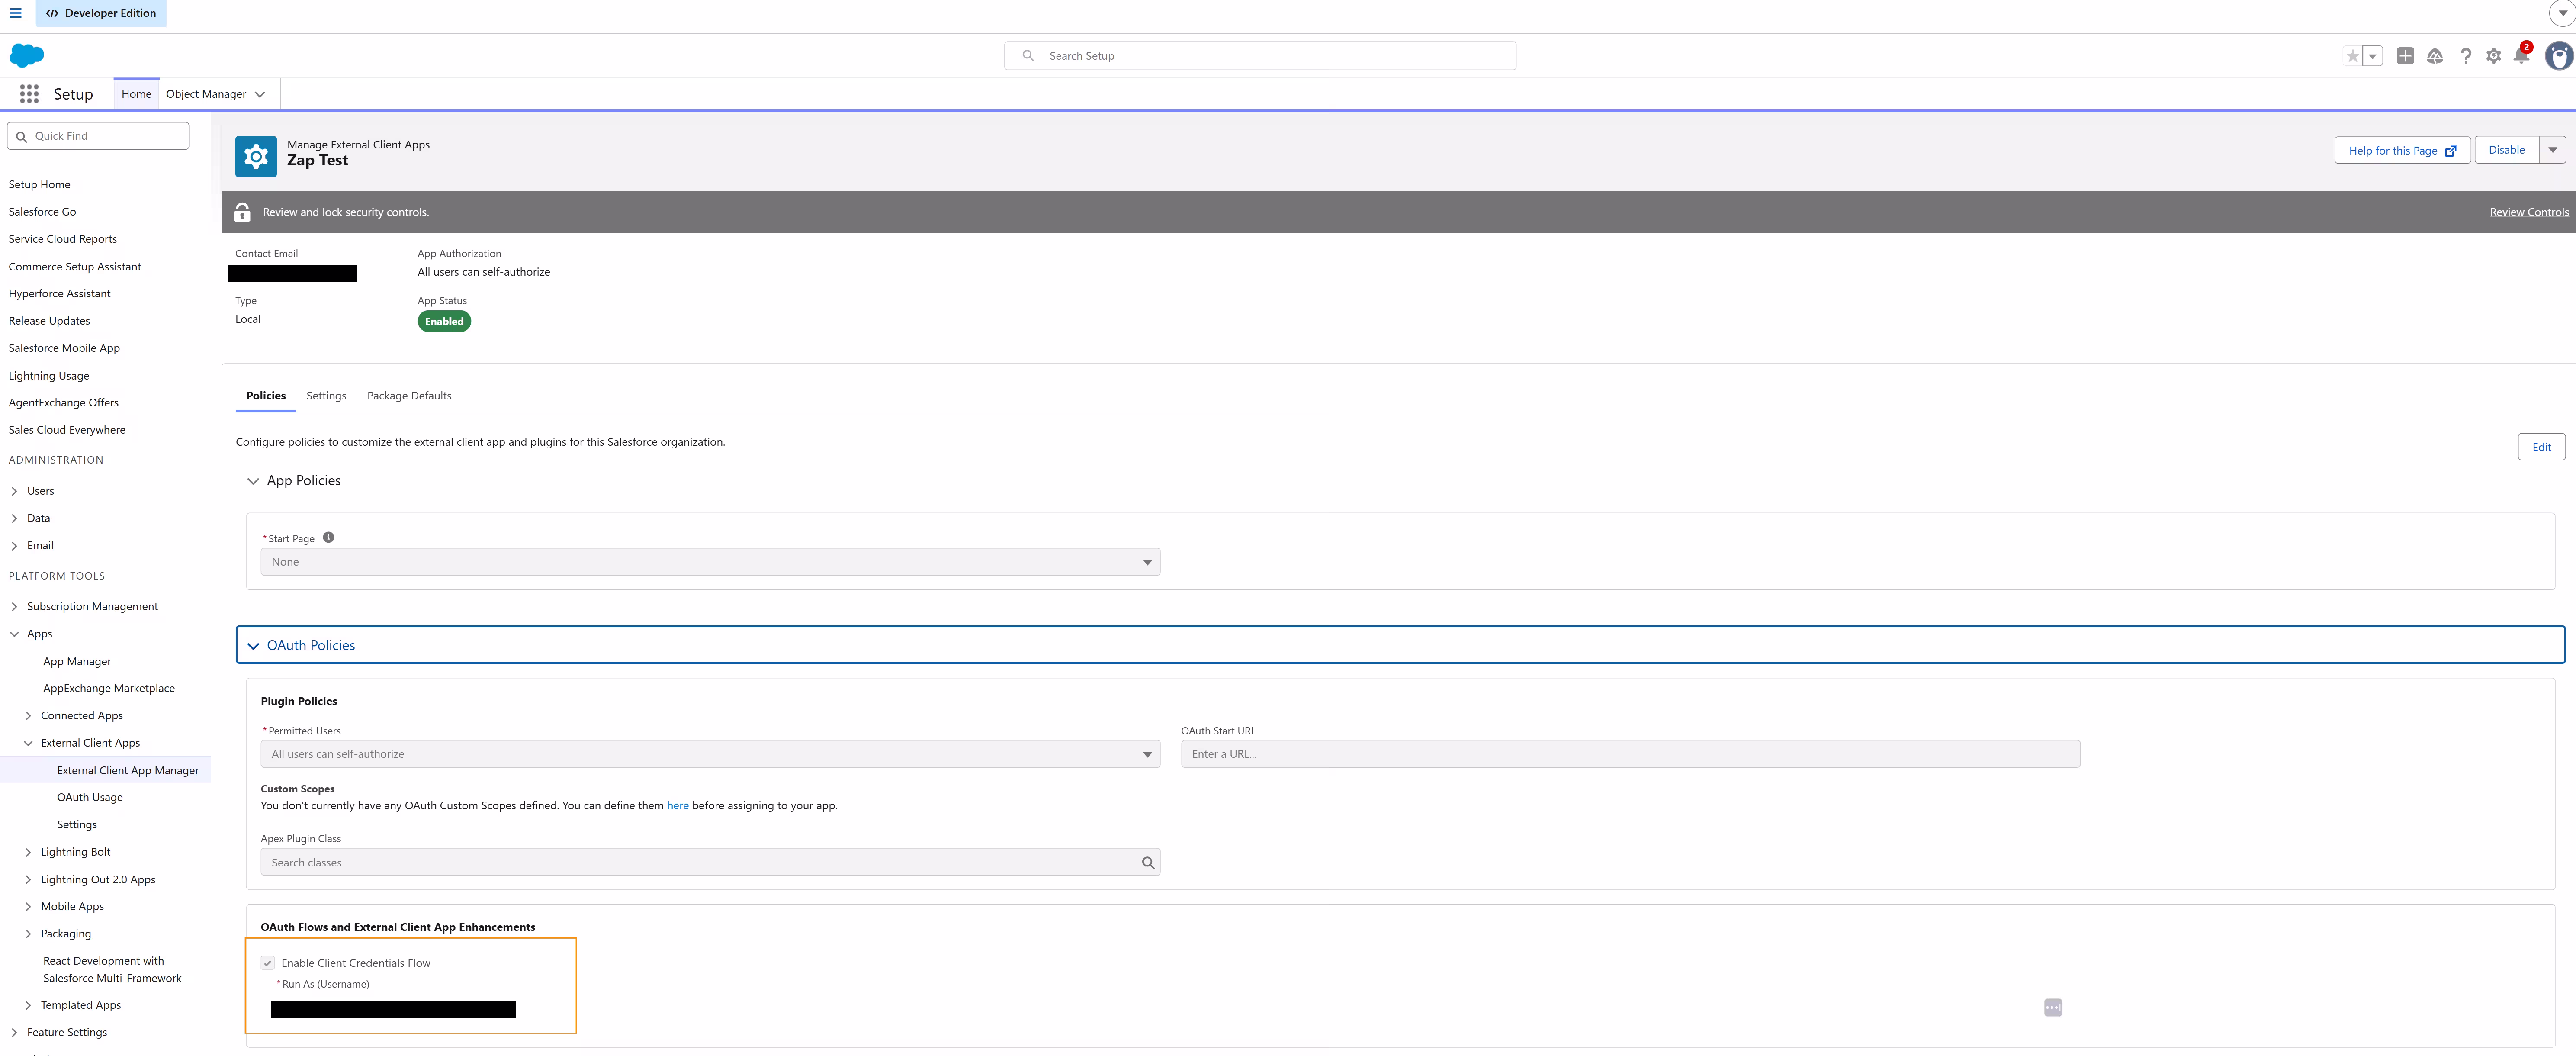Open App Manager in sidebar

77,662
